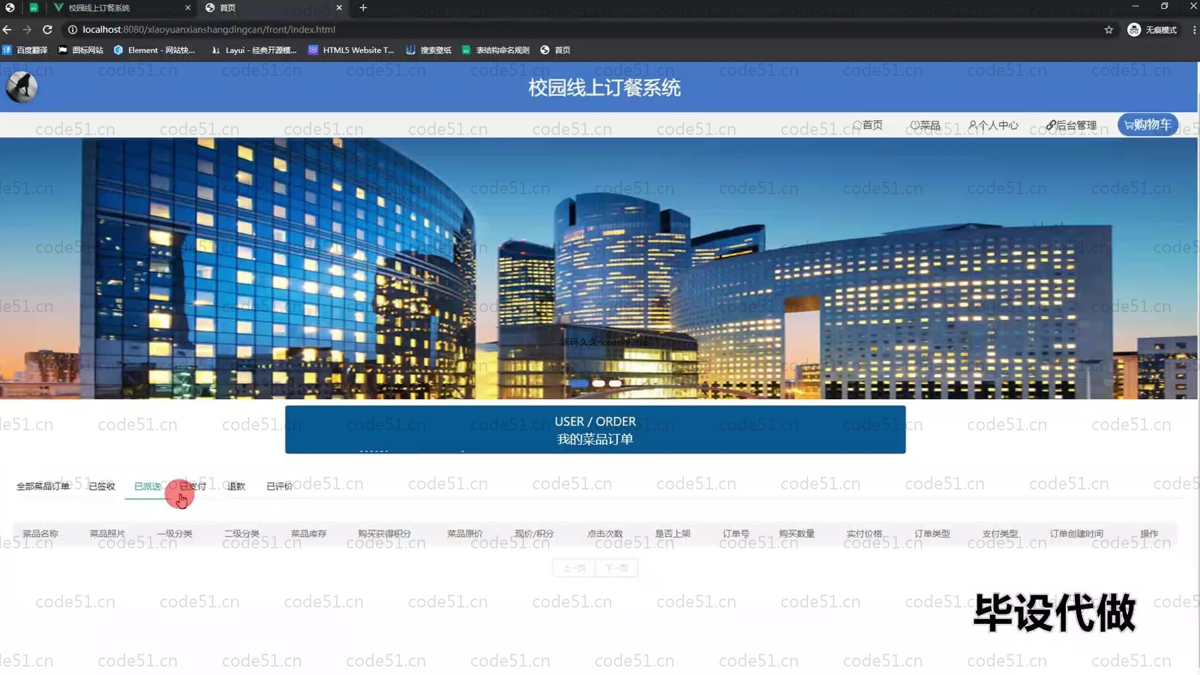
Task: Open the HTML5 Website bookmark
Action: pyautogui.click(x=351, y=50)
